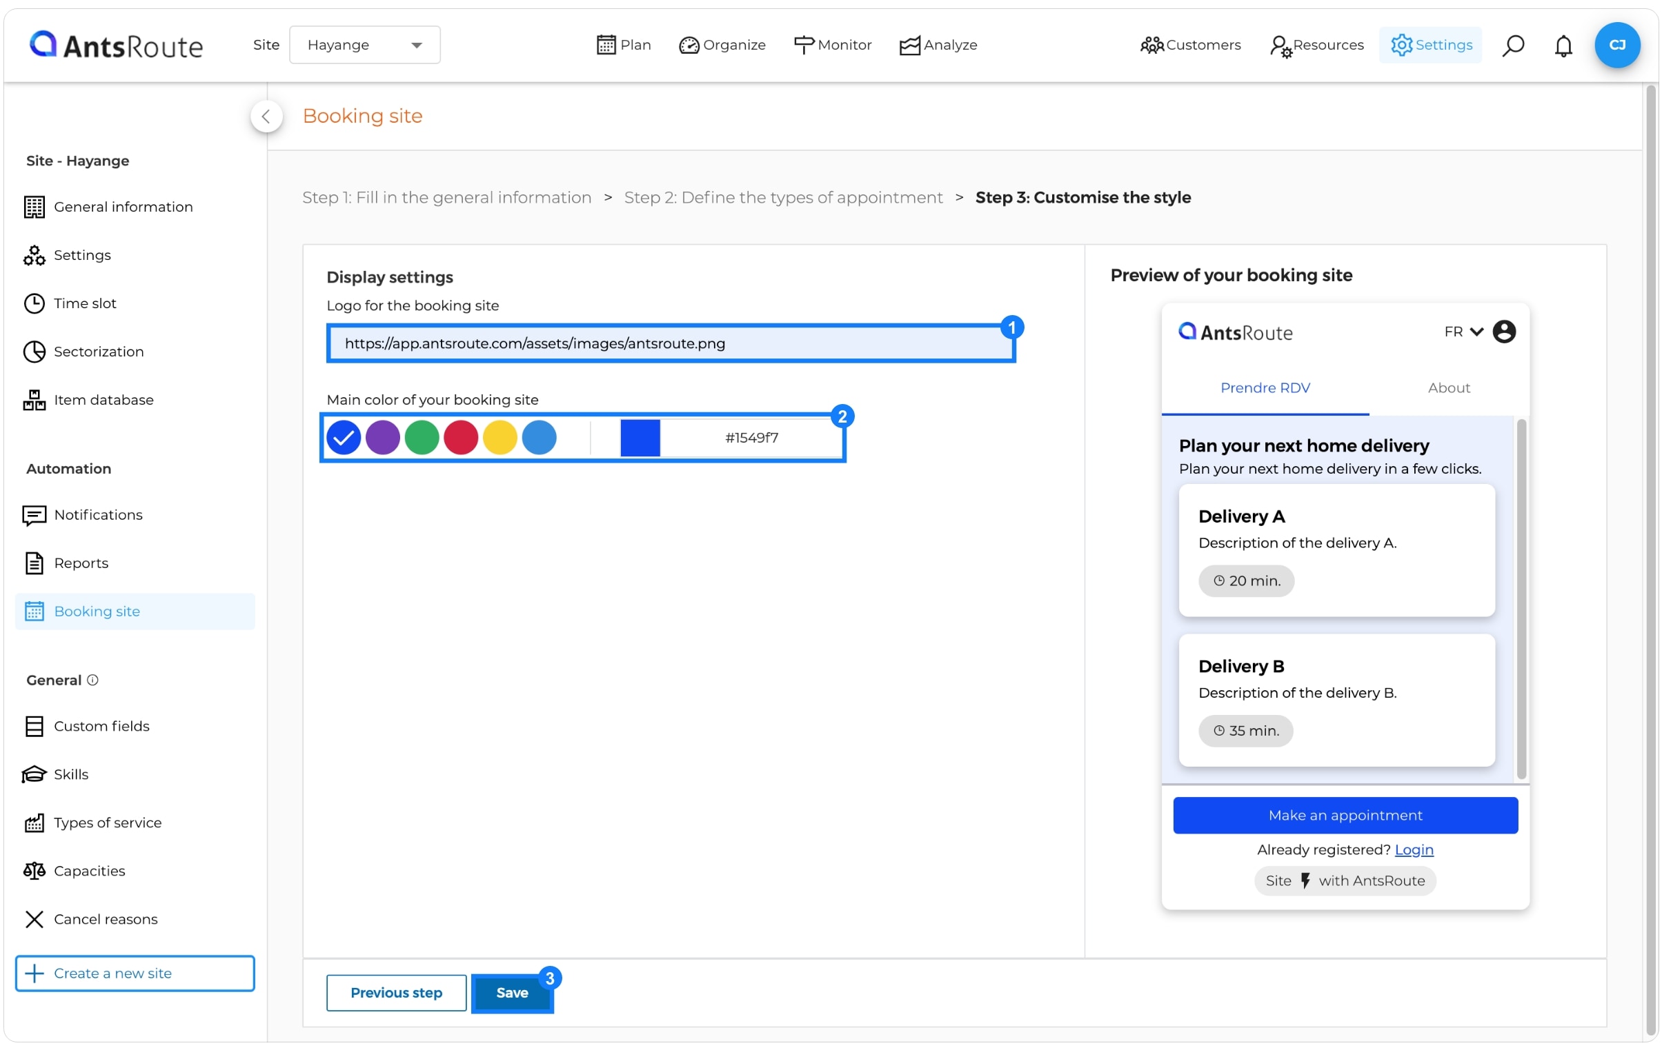Screen dimensions: 1662x1050
Task: Click the Previous step button
Action: [396, 993]
